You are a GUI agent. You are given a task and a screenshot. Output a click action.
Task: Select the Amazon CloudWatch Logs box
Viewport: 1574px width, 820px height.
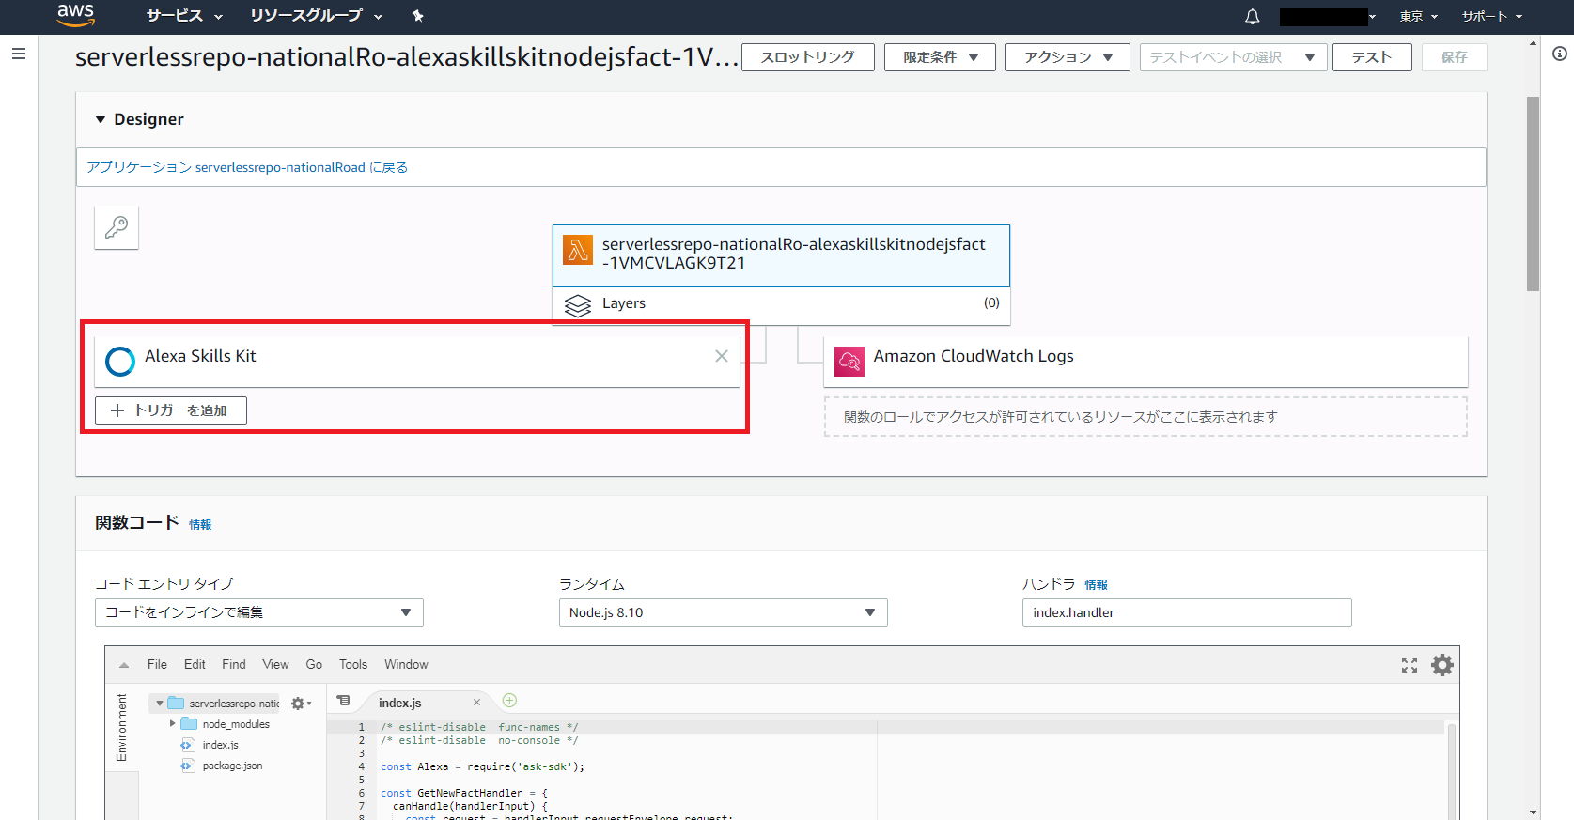pyautogui.click(x=1145, y=361)
